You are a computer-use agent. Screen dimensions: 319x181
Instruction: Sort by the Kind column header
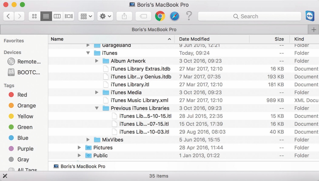[x=304, y=39]
